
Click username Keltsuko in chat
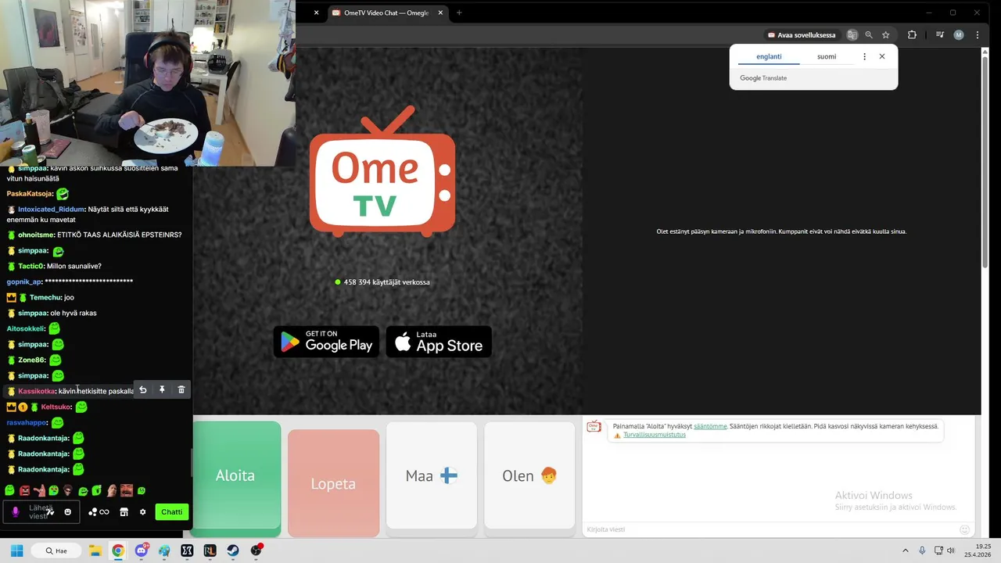coord(56,407)
